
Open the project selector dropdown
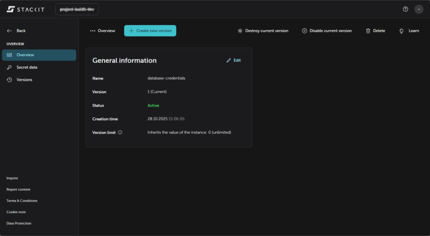(x=77, y=9)
